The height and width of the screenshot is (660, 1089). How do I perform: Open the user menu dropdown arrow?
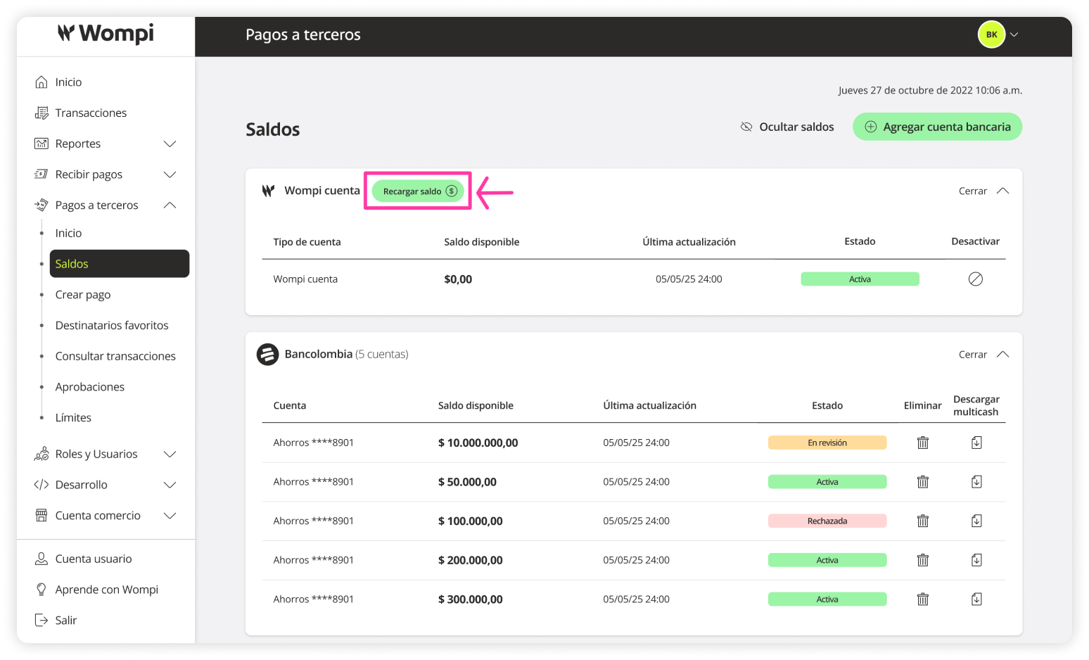(1014, 34)
